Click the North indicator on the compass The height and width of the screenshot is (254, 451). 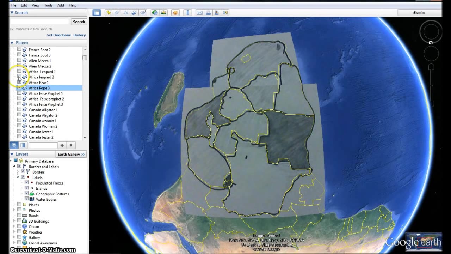point(431,43)
